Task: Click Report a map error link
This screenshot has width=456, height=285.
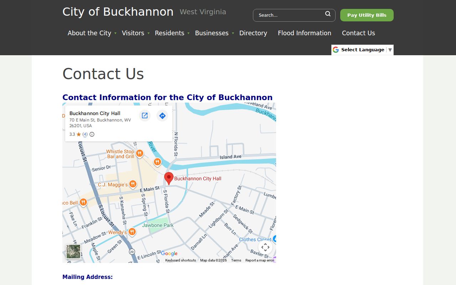Action: coord(260,260)
